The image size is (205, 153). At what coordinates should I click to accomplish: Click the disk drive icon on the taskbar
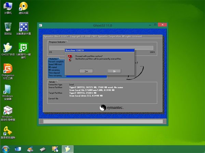[x=43, y=149]
